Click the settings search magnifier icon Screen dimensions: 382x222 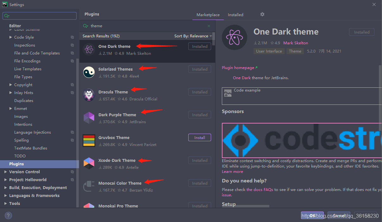7,16
